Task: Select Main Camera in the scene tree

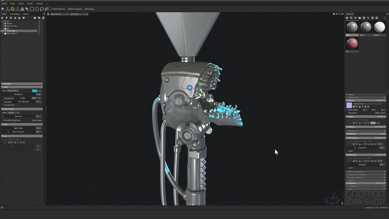Action: pos(12,26)
